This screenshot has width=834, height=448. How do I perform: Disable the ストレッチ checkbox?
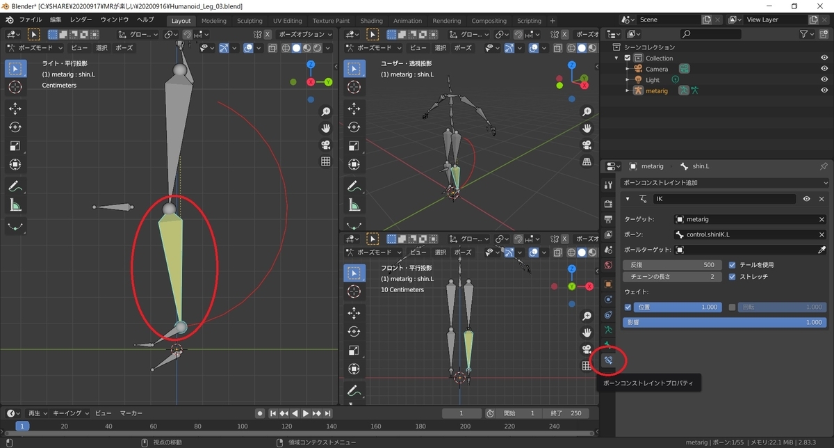733,277
